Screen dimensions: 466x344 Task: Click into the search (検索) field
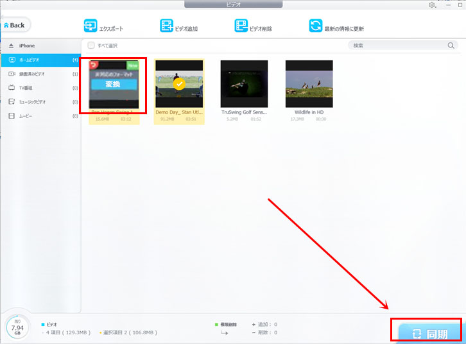pyautogui.click(x=402, y=46)
